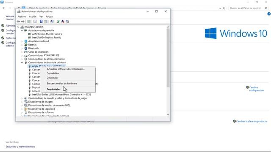271x152 pixels.
Task: Click the Protección link in the left sidebar
Action: coord(10,38)
